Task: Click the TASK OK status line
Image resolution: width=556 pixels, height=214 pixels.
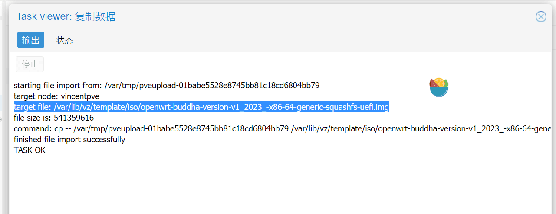Action: click(30, 150)
